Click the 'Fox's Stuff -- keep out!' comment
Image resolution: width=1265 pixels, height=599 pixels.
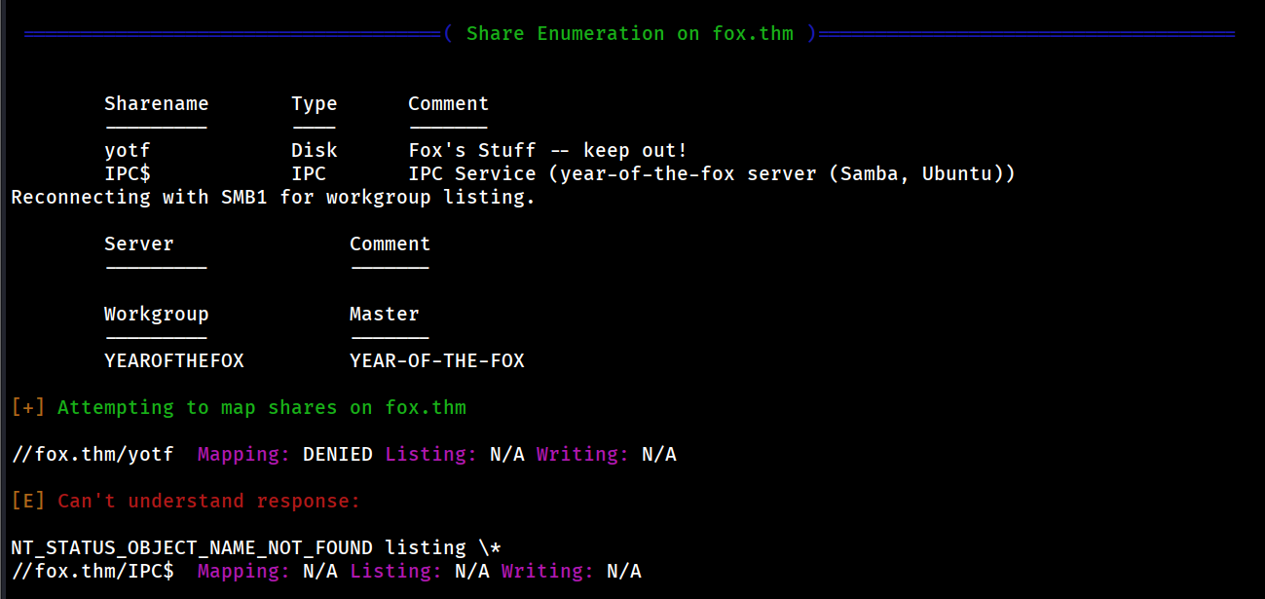[x=547, y=151]
